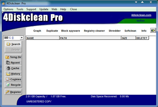Screen dimensions: 158x107
Task: Empty the Recycle bin
Action: point(13,85)
